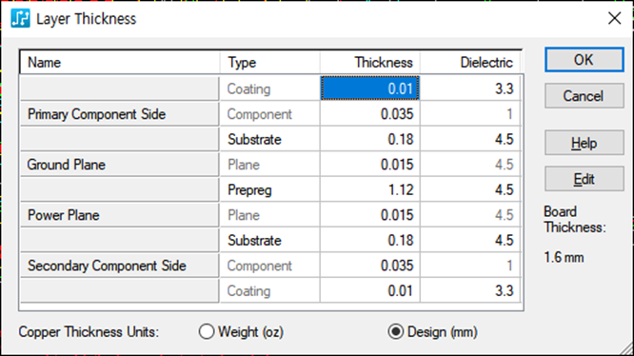Close the Layer Thickness dialog
The height and width of the screenshot is (356, 634).
pos(614,18)
